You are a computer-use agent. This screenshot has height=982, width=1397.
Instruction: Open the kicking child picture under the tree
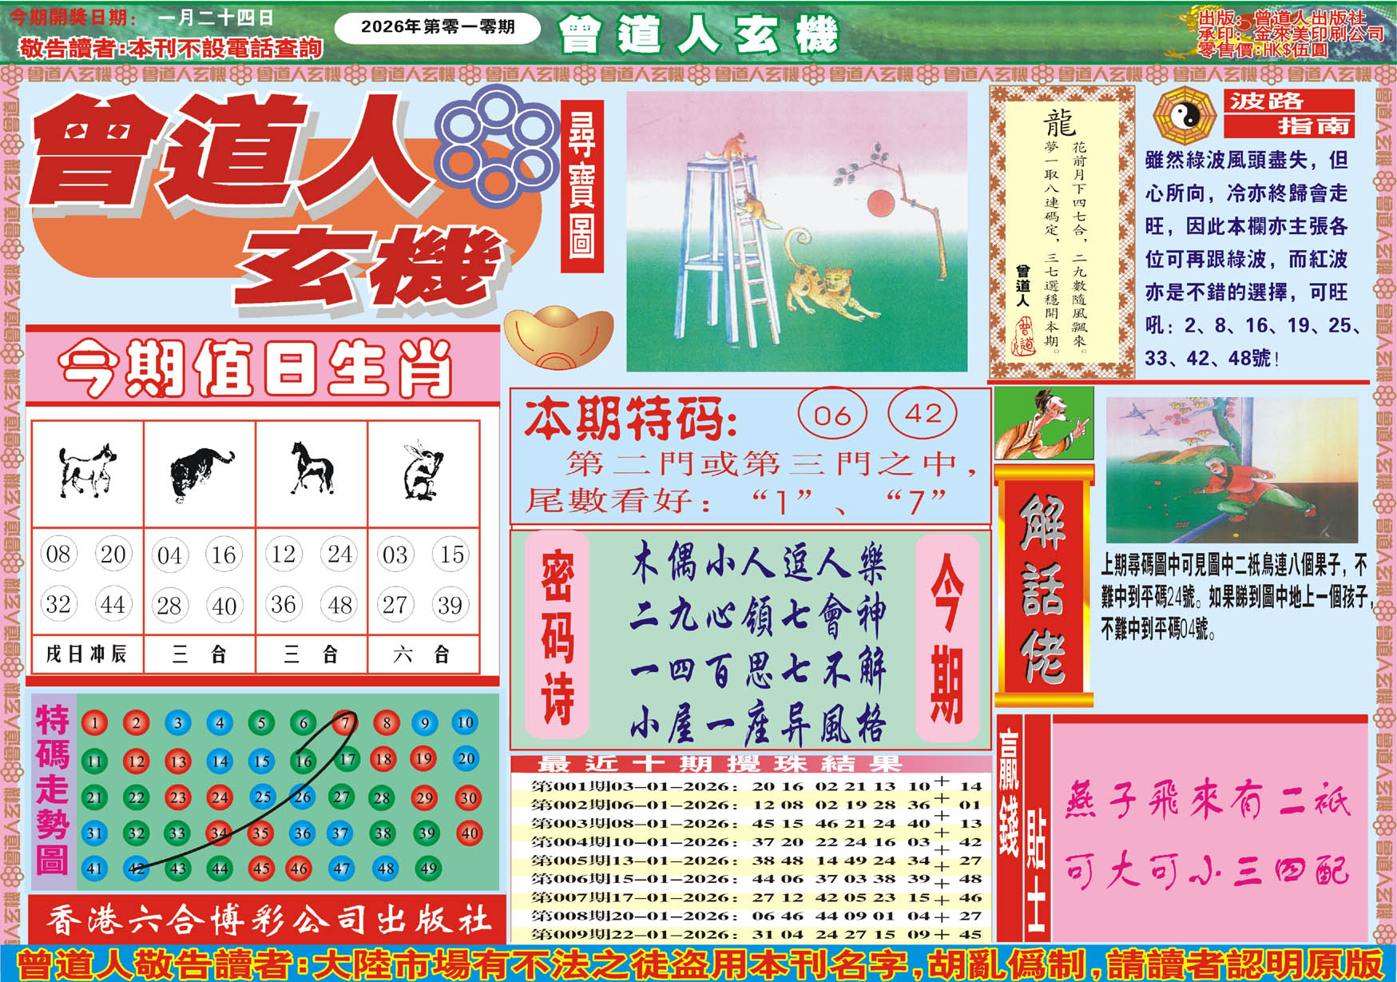tap(1231, 470)
